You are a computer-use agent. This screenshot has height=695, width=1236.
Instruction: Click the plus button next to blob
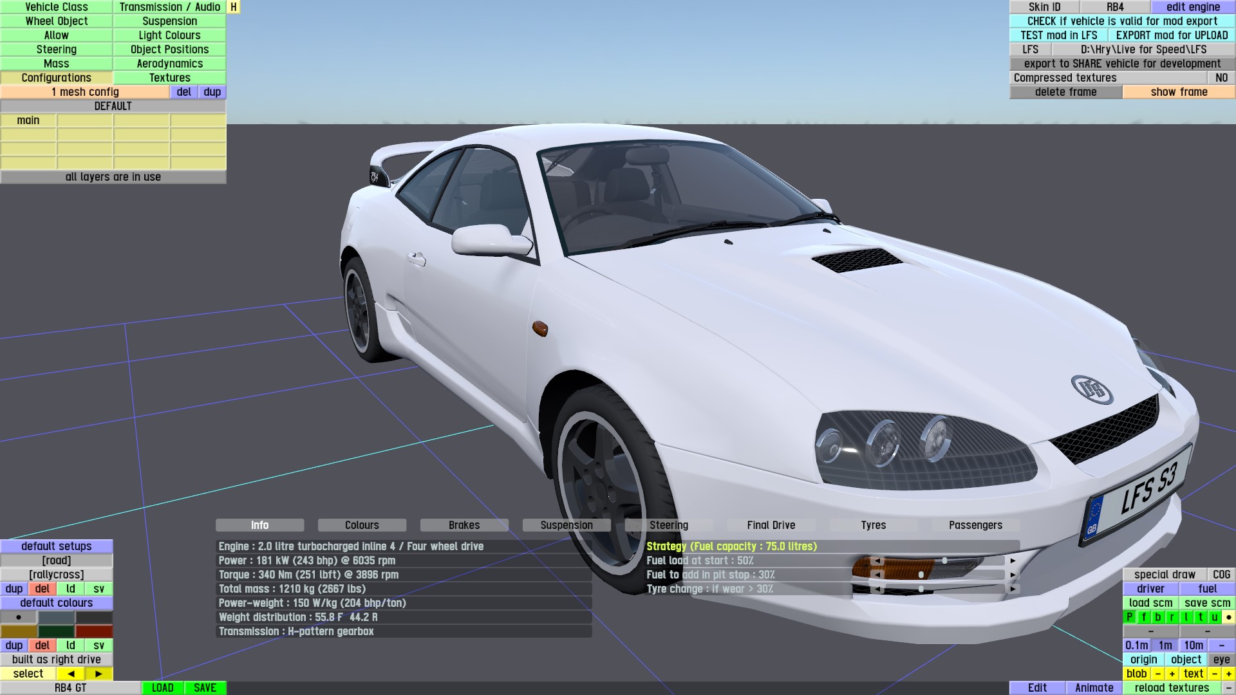click(1172, 674)
